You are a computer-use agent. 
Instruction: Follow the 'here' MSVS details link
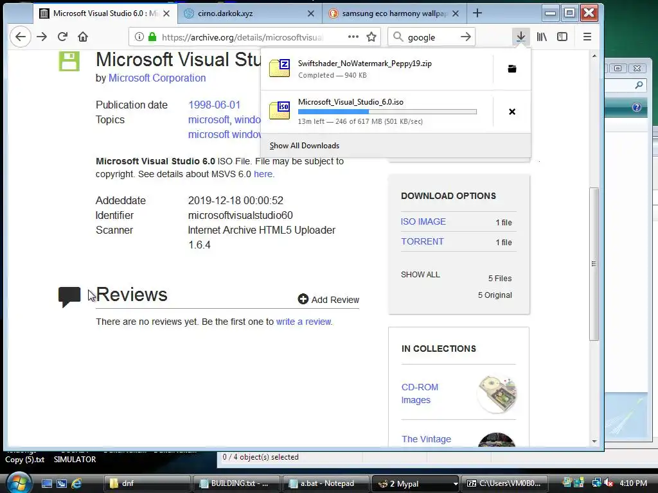[x=263, y=174]
